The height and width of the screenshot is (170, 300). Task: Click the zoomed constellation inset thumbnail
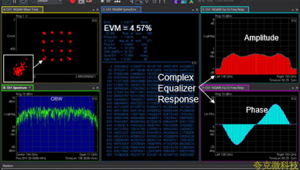18,68
